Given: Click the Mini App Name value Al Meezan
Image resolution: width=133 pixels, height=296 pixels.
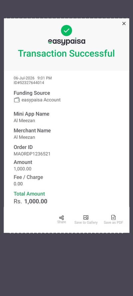Looking at the screenshot, I should pyautogui.click(x=24, y=121).
